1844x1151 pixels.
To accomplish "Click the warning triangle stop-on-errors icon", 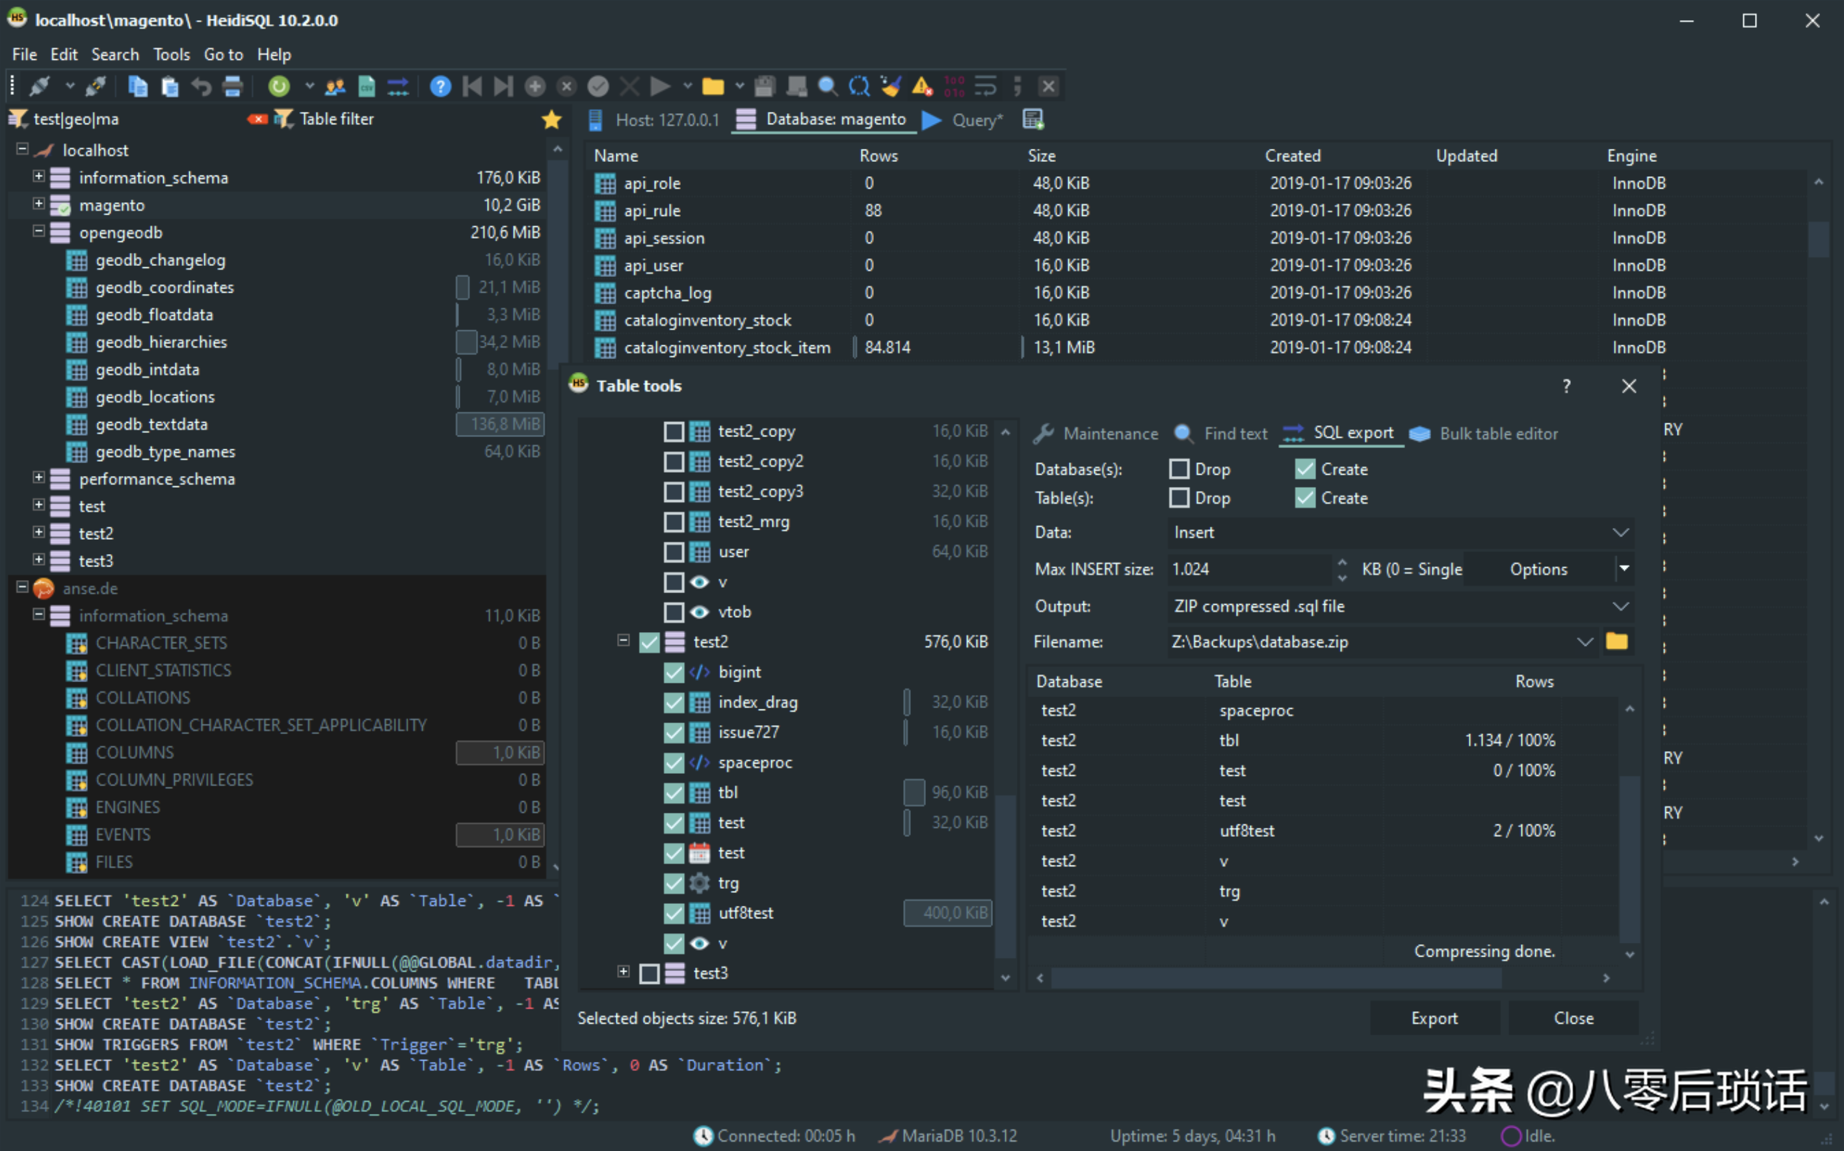I will (923, 86).
